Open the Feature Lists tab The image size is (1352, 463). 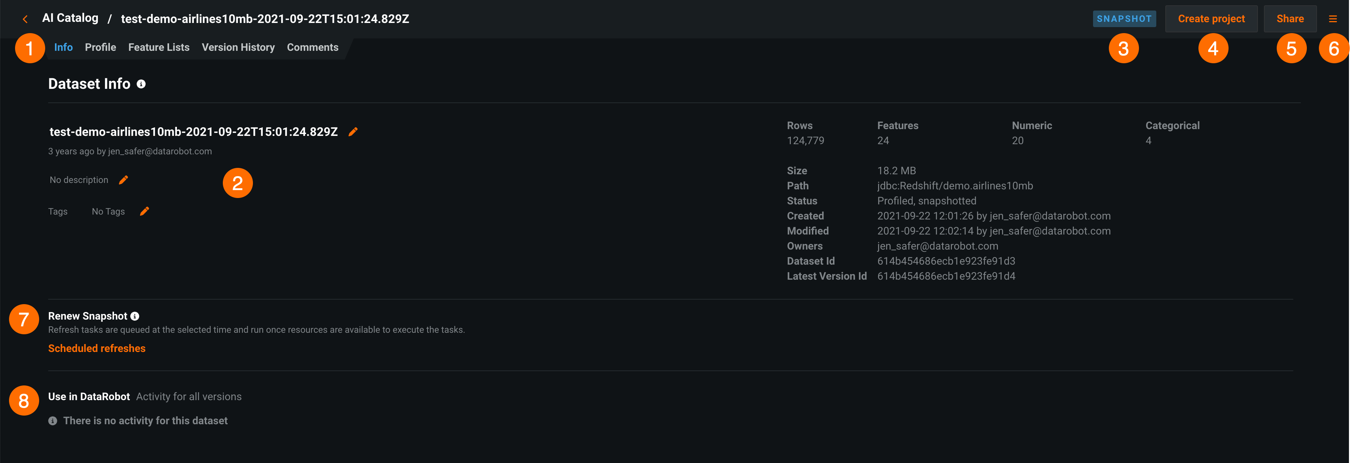click(158, 47)
